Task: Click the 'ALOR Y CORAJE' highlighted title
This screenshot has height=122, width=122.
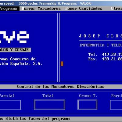Action: (x=16, y=50)
